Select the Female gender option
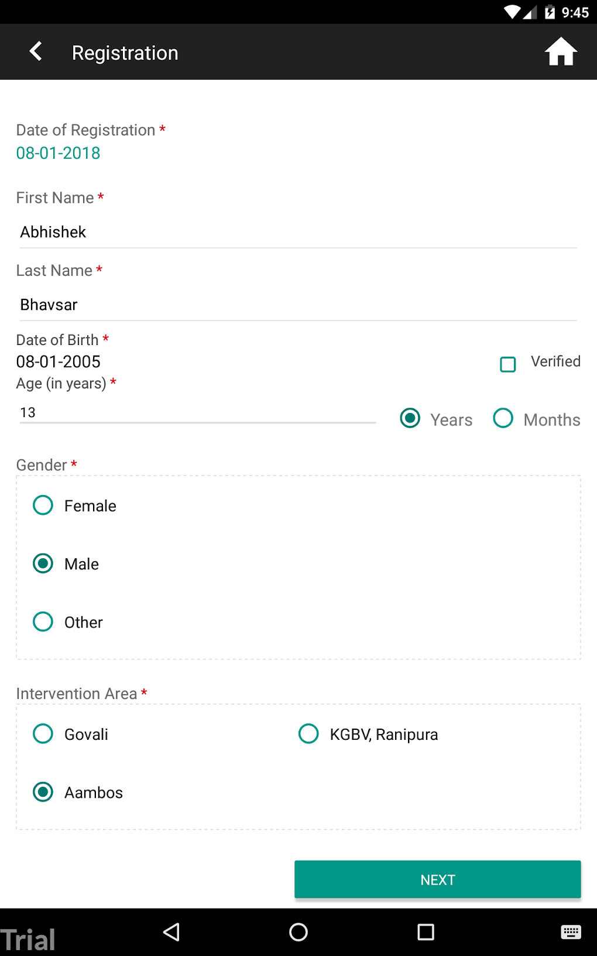The width and height of the screenshot is (597, 956). [43, 505]
